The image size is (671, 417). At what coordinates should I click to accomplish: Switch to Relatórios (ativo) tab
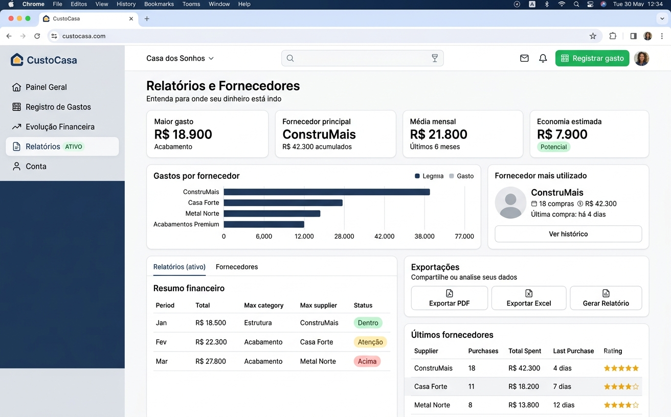click(180, 267)
